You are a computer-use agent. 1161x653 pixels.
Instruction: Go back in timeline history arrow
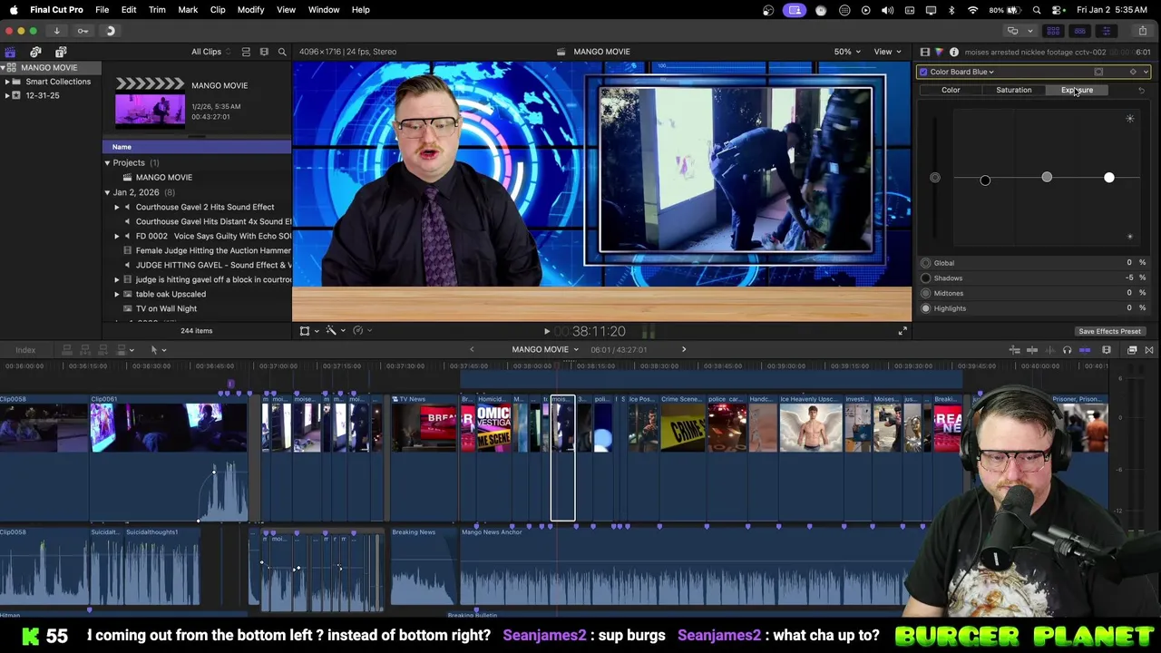point(472,350)
